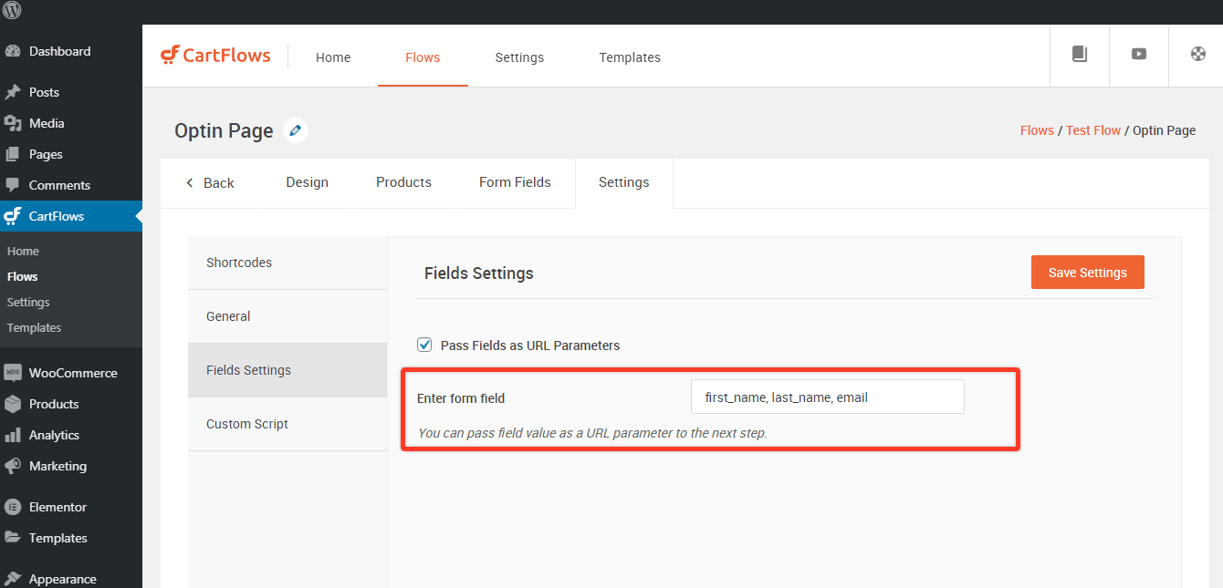The height and width of the screenshot is (588, 1223).
Task: Uncheck Pass Fields as URL Parameters
Action: coord(424,345)
